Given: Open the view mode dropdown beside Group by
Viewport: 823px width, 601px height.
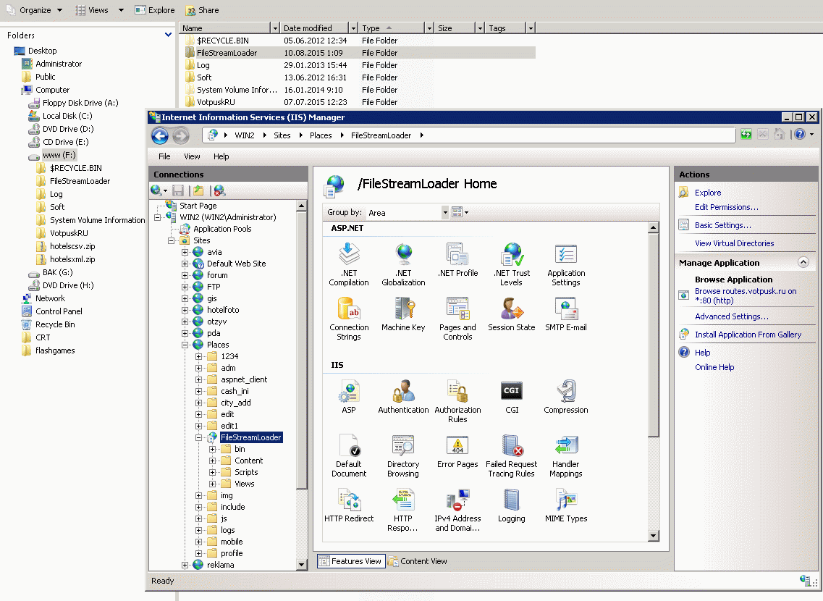Looking at the screenshot, I should point(460,213).
